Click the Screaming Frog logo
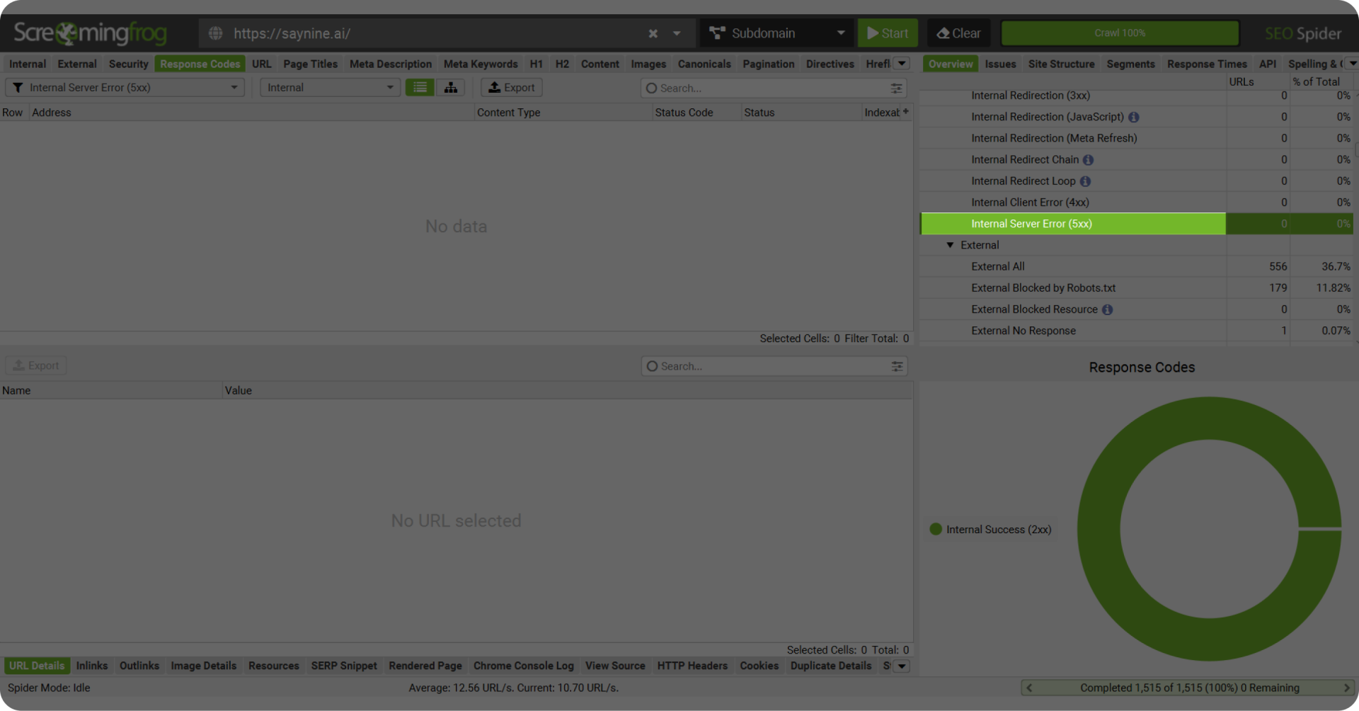 click(x=90, y=33)
